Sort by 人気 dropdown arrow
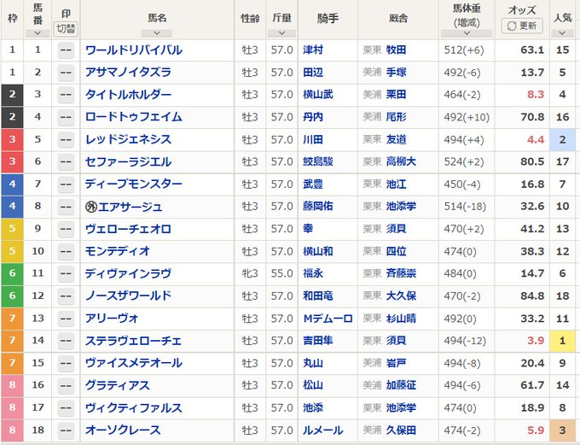This screenshot has width=580, height=445. (x=562, y=33)
